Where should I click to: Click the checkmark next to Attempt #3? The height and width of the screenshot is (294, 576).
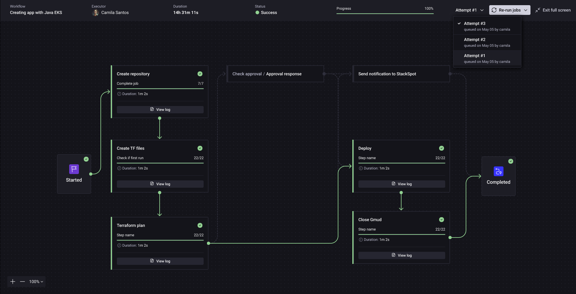click(x=459, y=23)
